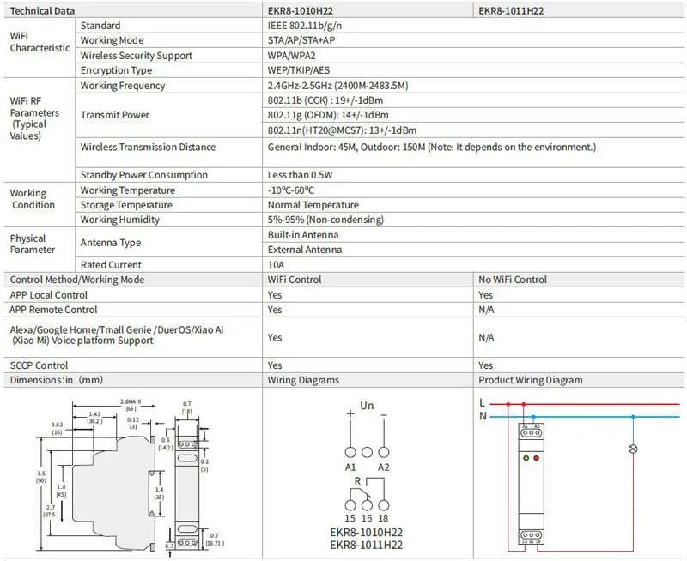Select the WiFi Control cell
Screen dimensions: 687x561
coord(295,280)
